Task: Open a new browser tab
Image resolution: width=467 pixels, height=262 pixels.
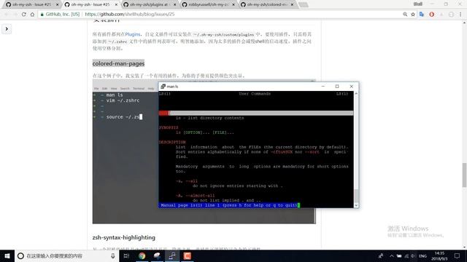Action: point(304,4)
